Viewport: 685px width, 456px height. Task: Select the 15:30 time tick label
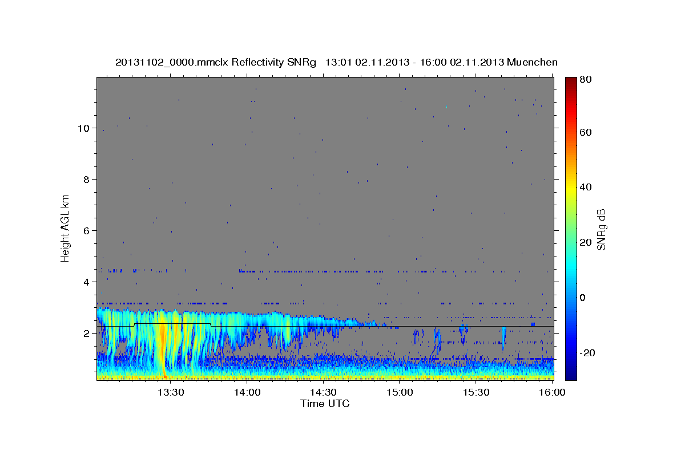tap(477, 392)
